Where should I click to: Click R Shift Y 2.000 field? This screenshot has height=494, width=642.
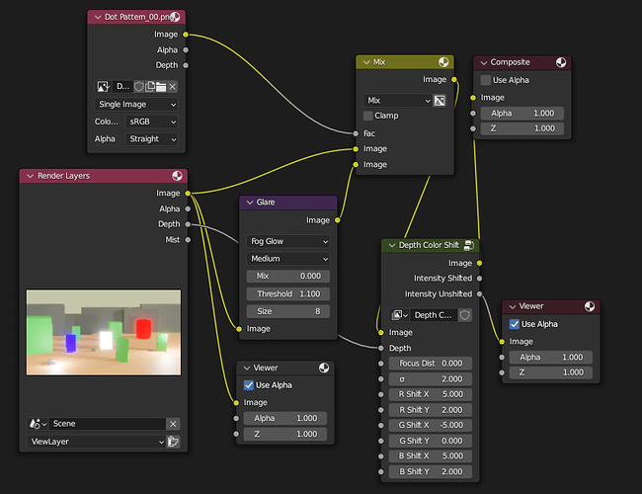(431, 410)
